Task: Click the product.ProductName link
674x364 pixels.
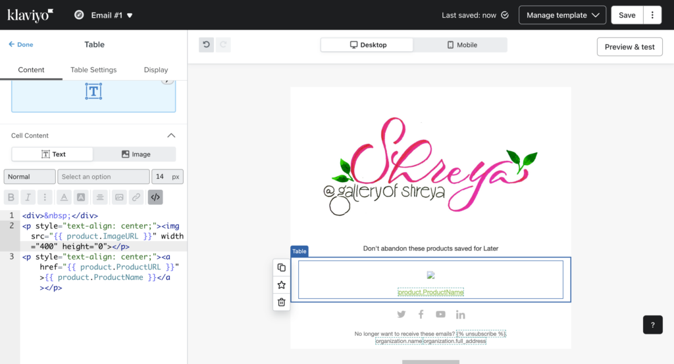Action: click(430, 292)
